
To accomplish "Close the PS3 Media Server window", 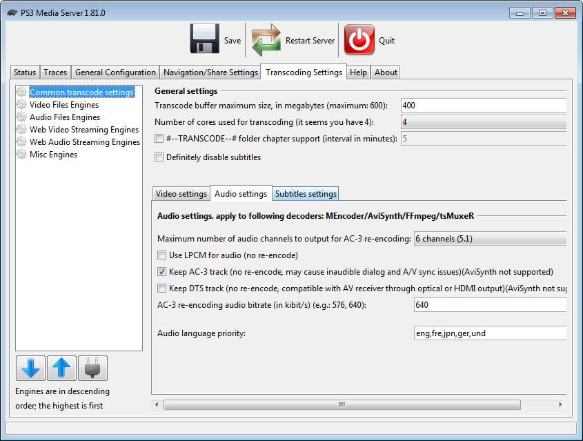I will tap(565, 13).
